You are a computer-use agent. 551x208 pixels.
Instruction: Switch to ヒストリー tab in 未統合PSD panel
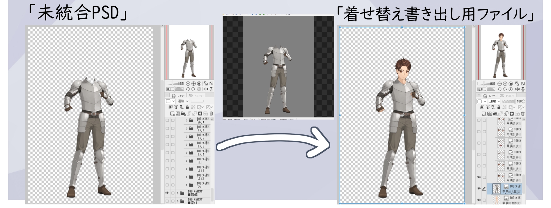pyautogui.click(x=199, y=96)
